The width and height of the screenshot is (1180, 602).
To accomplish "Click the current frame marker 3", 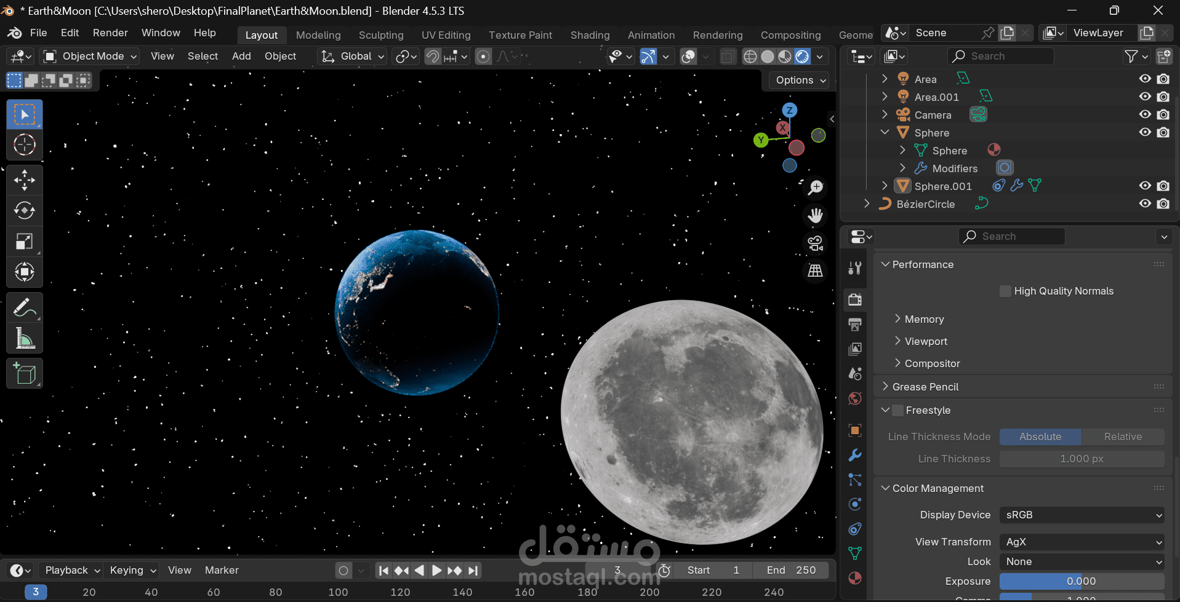I will click(36, 592).
